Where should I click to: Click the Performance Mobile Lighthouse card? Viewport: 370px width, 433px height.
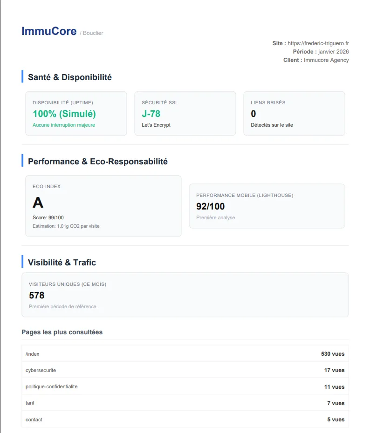tap(267, 206)
